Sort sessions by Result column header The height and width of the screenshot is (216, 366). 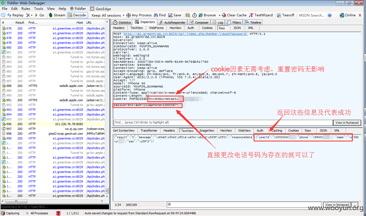pos(20,22)
